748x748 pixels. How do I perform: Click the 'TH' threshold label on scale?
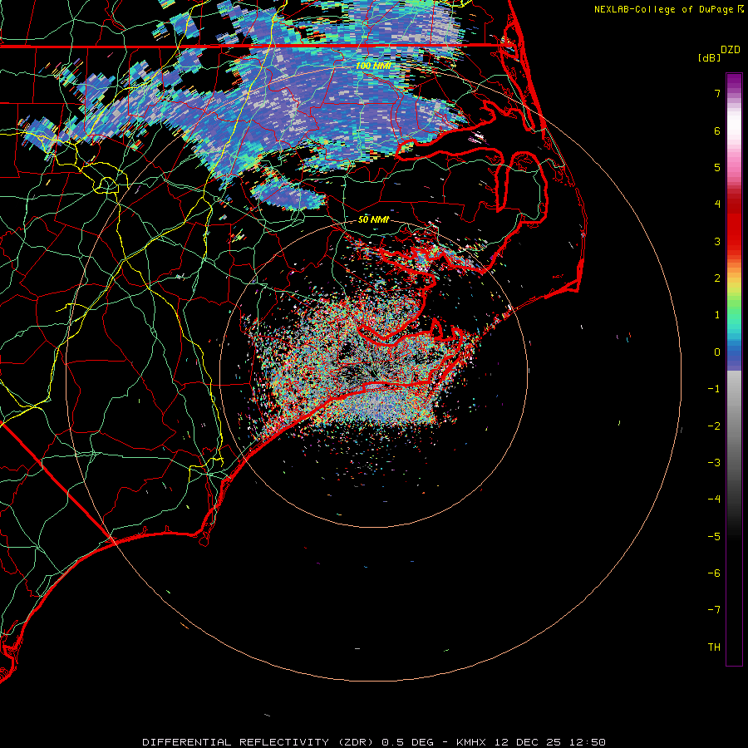[x=714, y=647]
